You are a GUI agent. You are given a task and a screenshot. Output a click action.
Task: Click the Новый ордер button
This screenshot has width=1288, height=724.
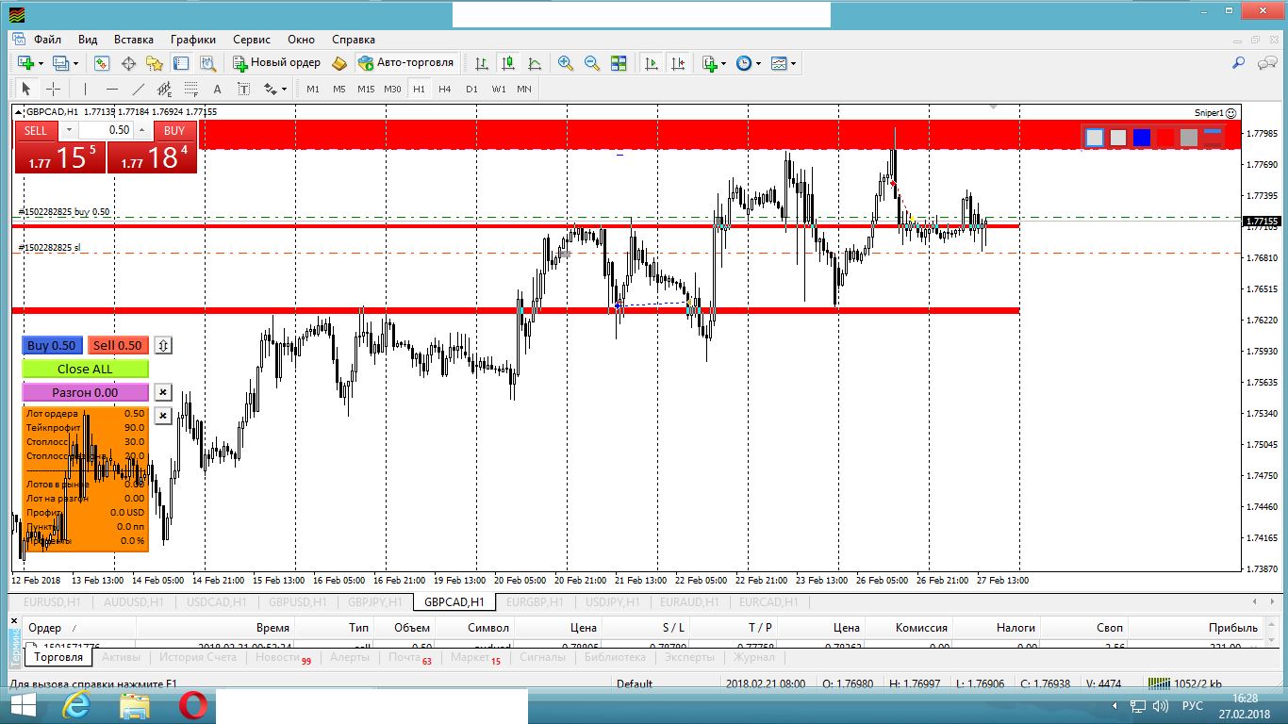pos(277,63)
